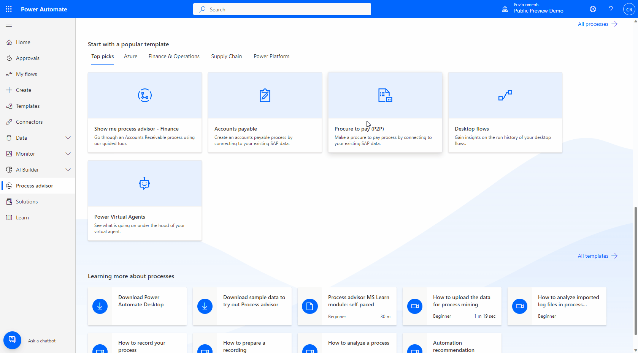
Task: Expand the AI Builder menu
Action: point(68,169)
